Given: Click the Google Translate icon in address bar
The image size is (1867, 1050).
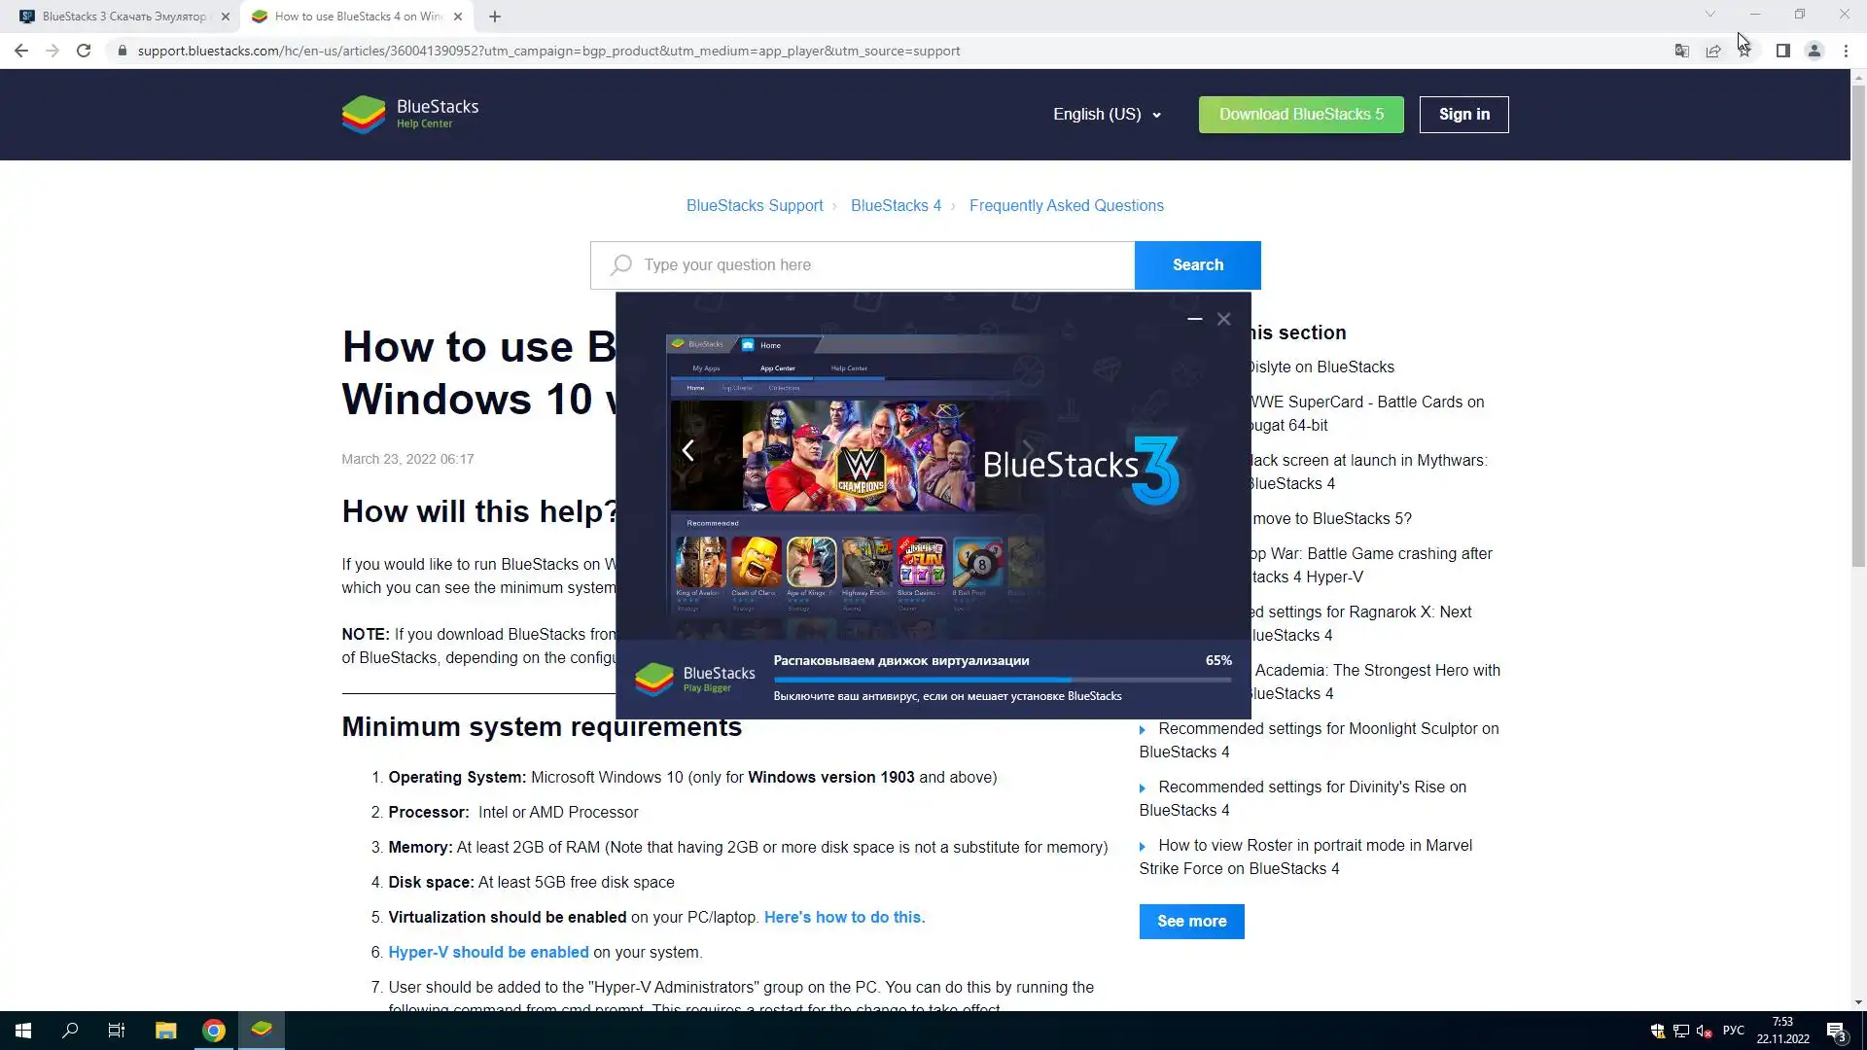Looking at the screenshot, I should click(1681, 51).
